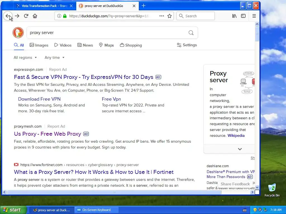
Task: Click the expressvpn.com ad domain text
Action: click(28, 69)
